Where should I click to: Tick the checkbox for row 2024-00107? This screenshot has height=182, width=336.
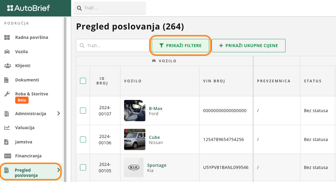83,111
